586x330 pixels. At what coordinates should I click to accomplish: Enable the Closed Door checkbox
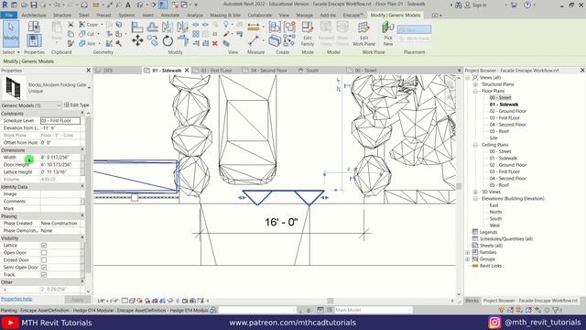point(44,260)
